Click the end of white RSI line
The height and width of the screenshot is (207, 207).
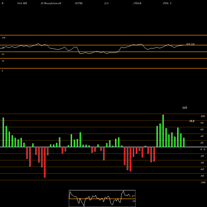(183, 45)
